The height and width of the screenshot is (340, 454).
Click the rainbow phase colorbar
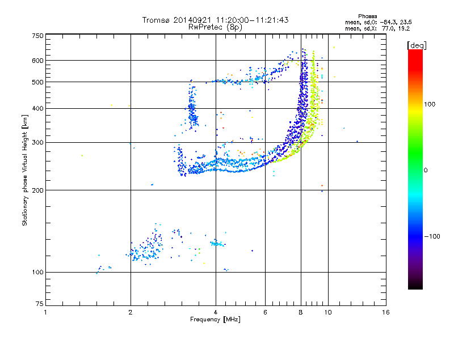click(x=415, y=169)
